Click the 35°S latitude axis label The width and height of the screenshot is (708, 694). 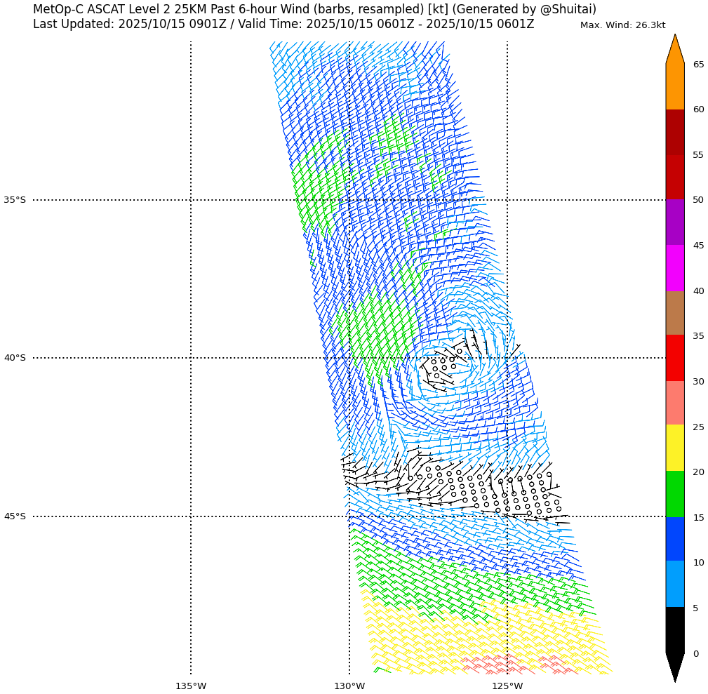tap(15, 200)
